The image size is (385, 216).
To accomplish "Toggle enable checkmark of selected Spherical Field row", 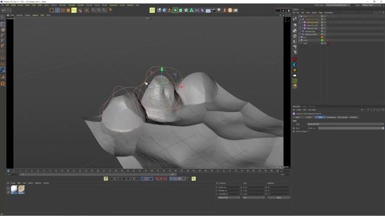I will point(325,22).
